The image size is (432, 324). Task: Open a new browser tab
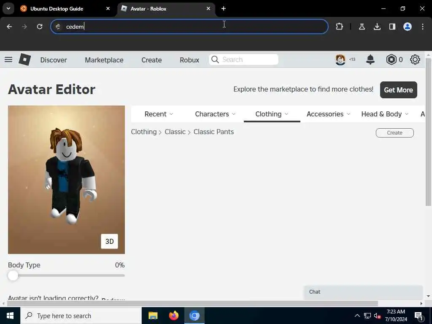(224, 8)
